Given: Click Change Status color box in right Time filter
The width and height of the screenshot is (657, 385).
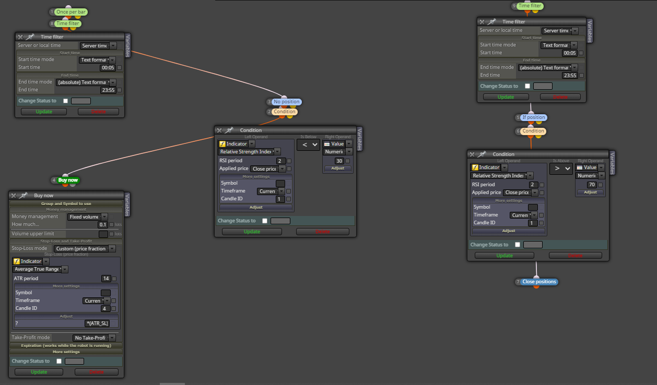Looking at the screenshot, I should pos(543,86).
